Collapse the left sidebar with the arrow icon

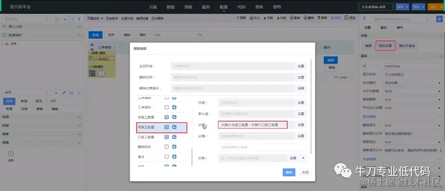tap(79, 19)
